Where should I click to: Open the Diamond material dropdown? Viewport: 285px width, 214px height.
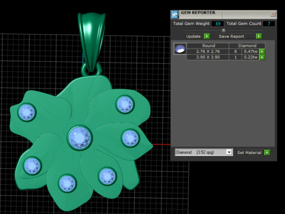pyautogui.click(x=229, y=152)
